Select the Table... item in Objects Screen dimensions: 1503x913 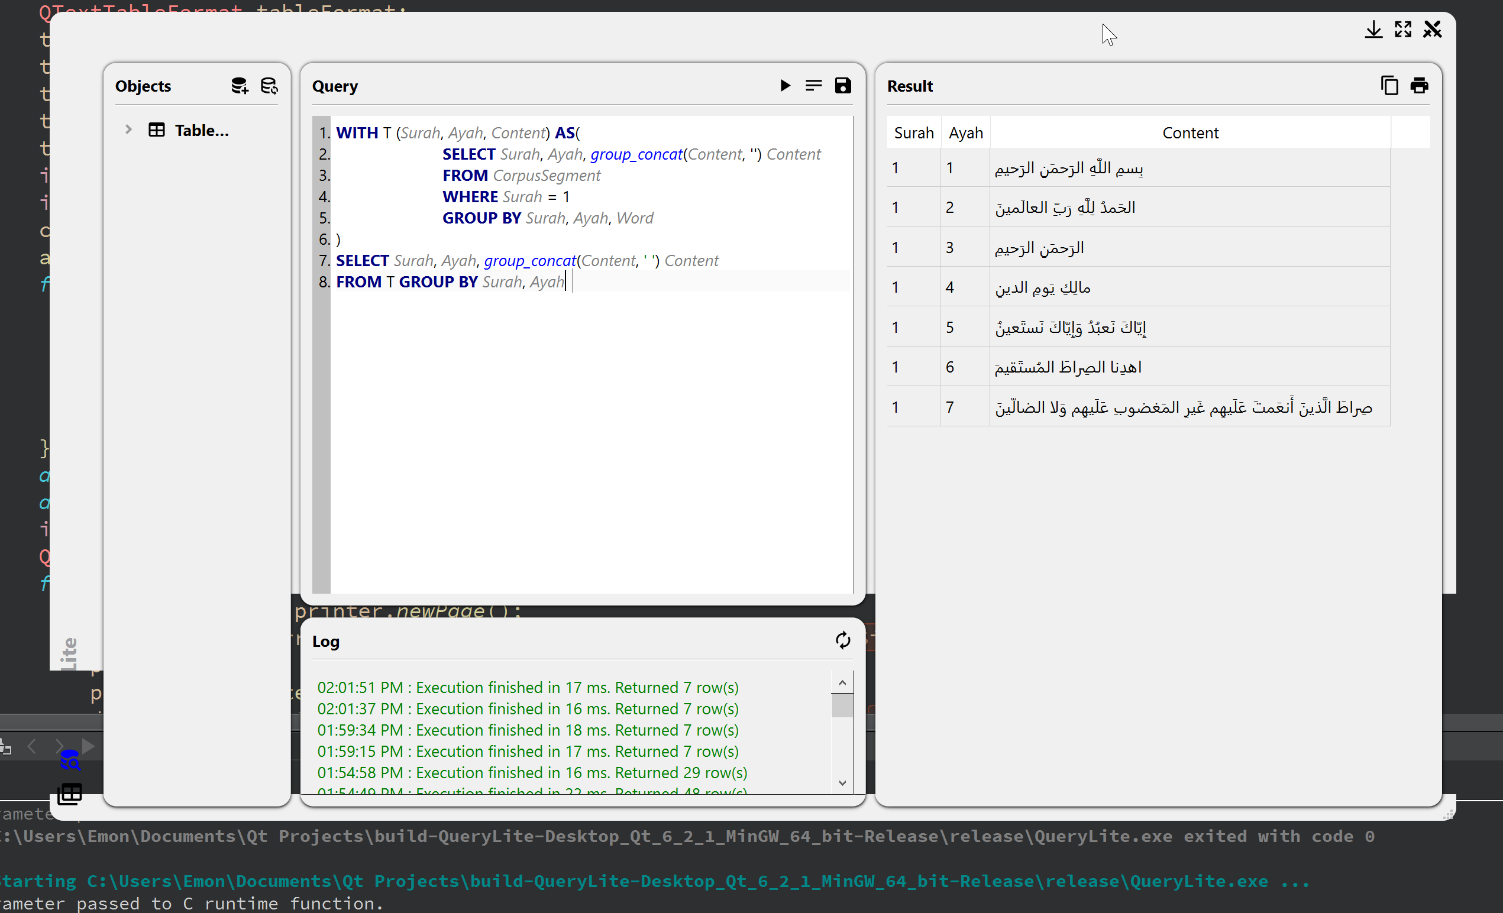click(x=201, y=131)
